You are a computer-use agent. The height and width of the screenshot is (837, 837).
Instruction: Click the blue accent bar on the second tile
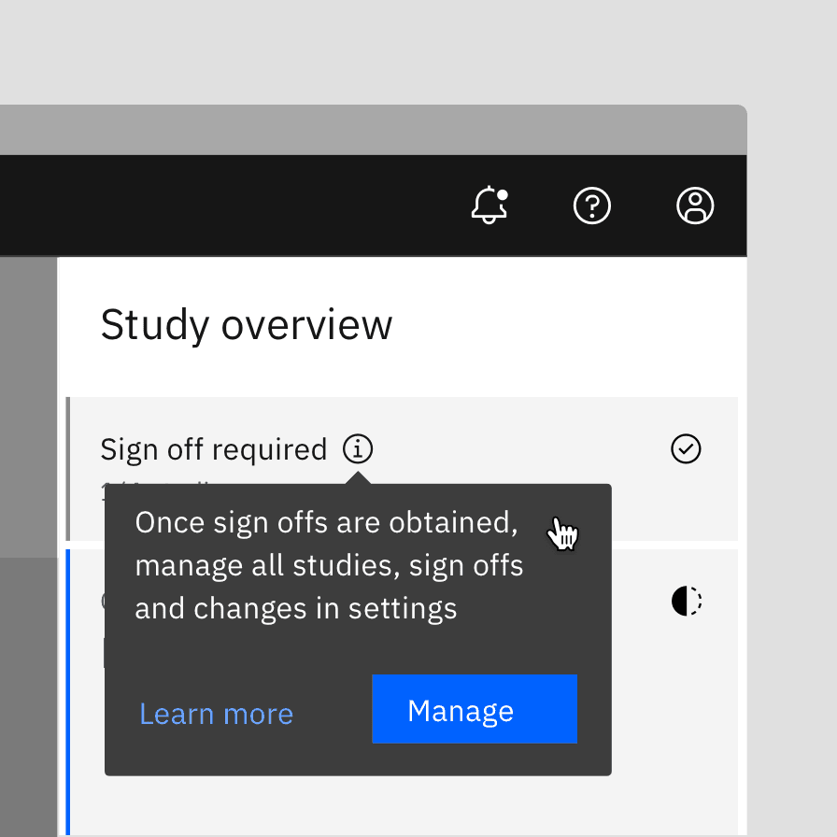[x=68, y=691]
